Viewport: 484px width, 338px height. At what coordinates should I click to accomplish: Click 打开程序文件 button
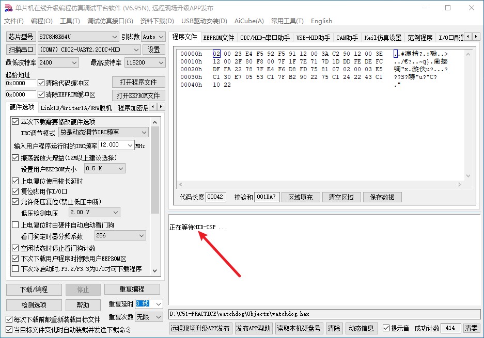pyautogui.click(x=138, y=82)
